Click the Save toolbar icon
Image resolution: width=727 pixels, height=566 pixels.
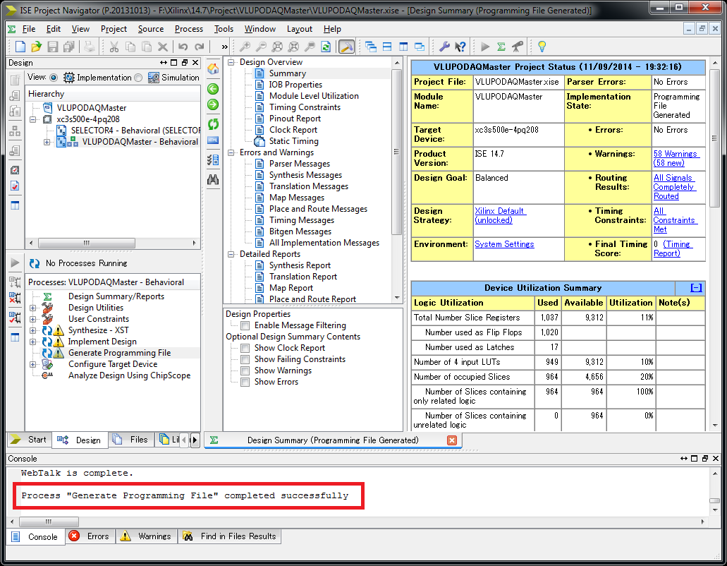pyautogui.click(x=53, y=47)
